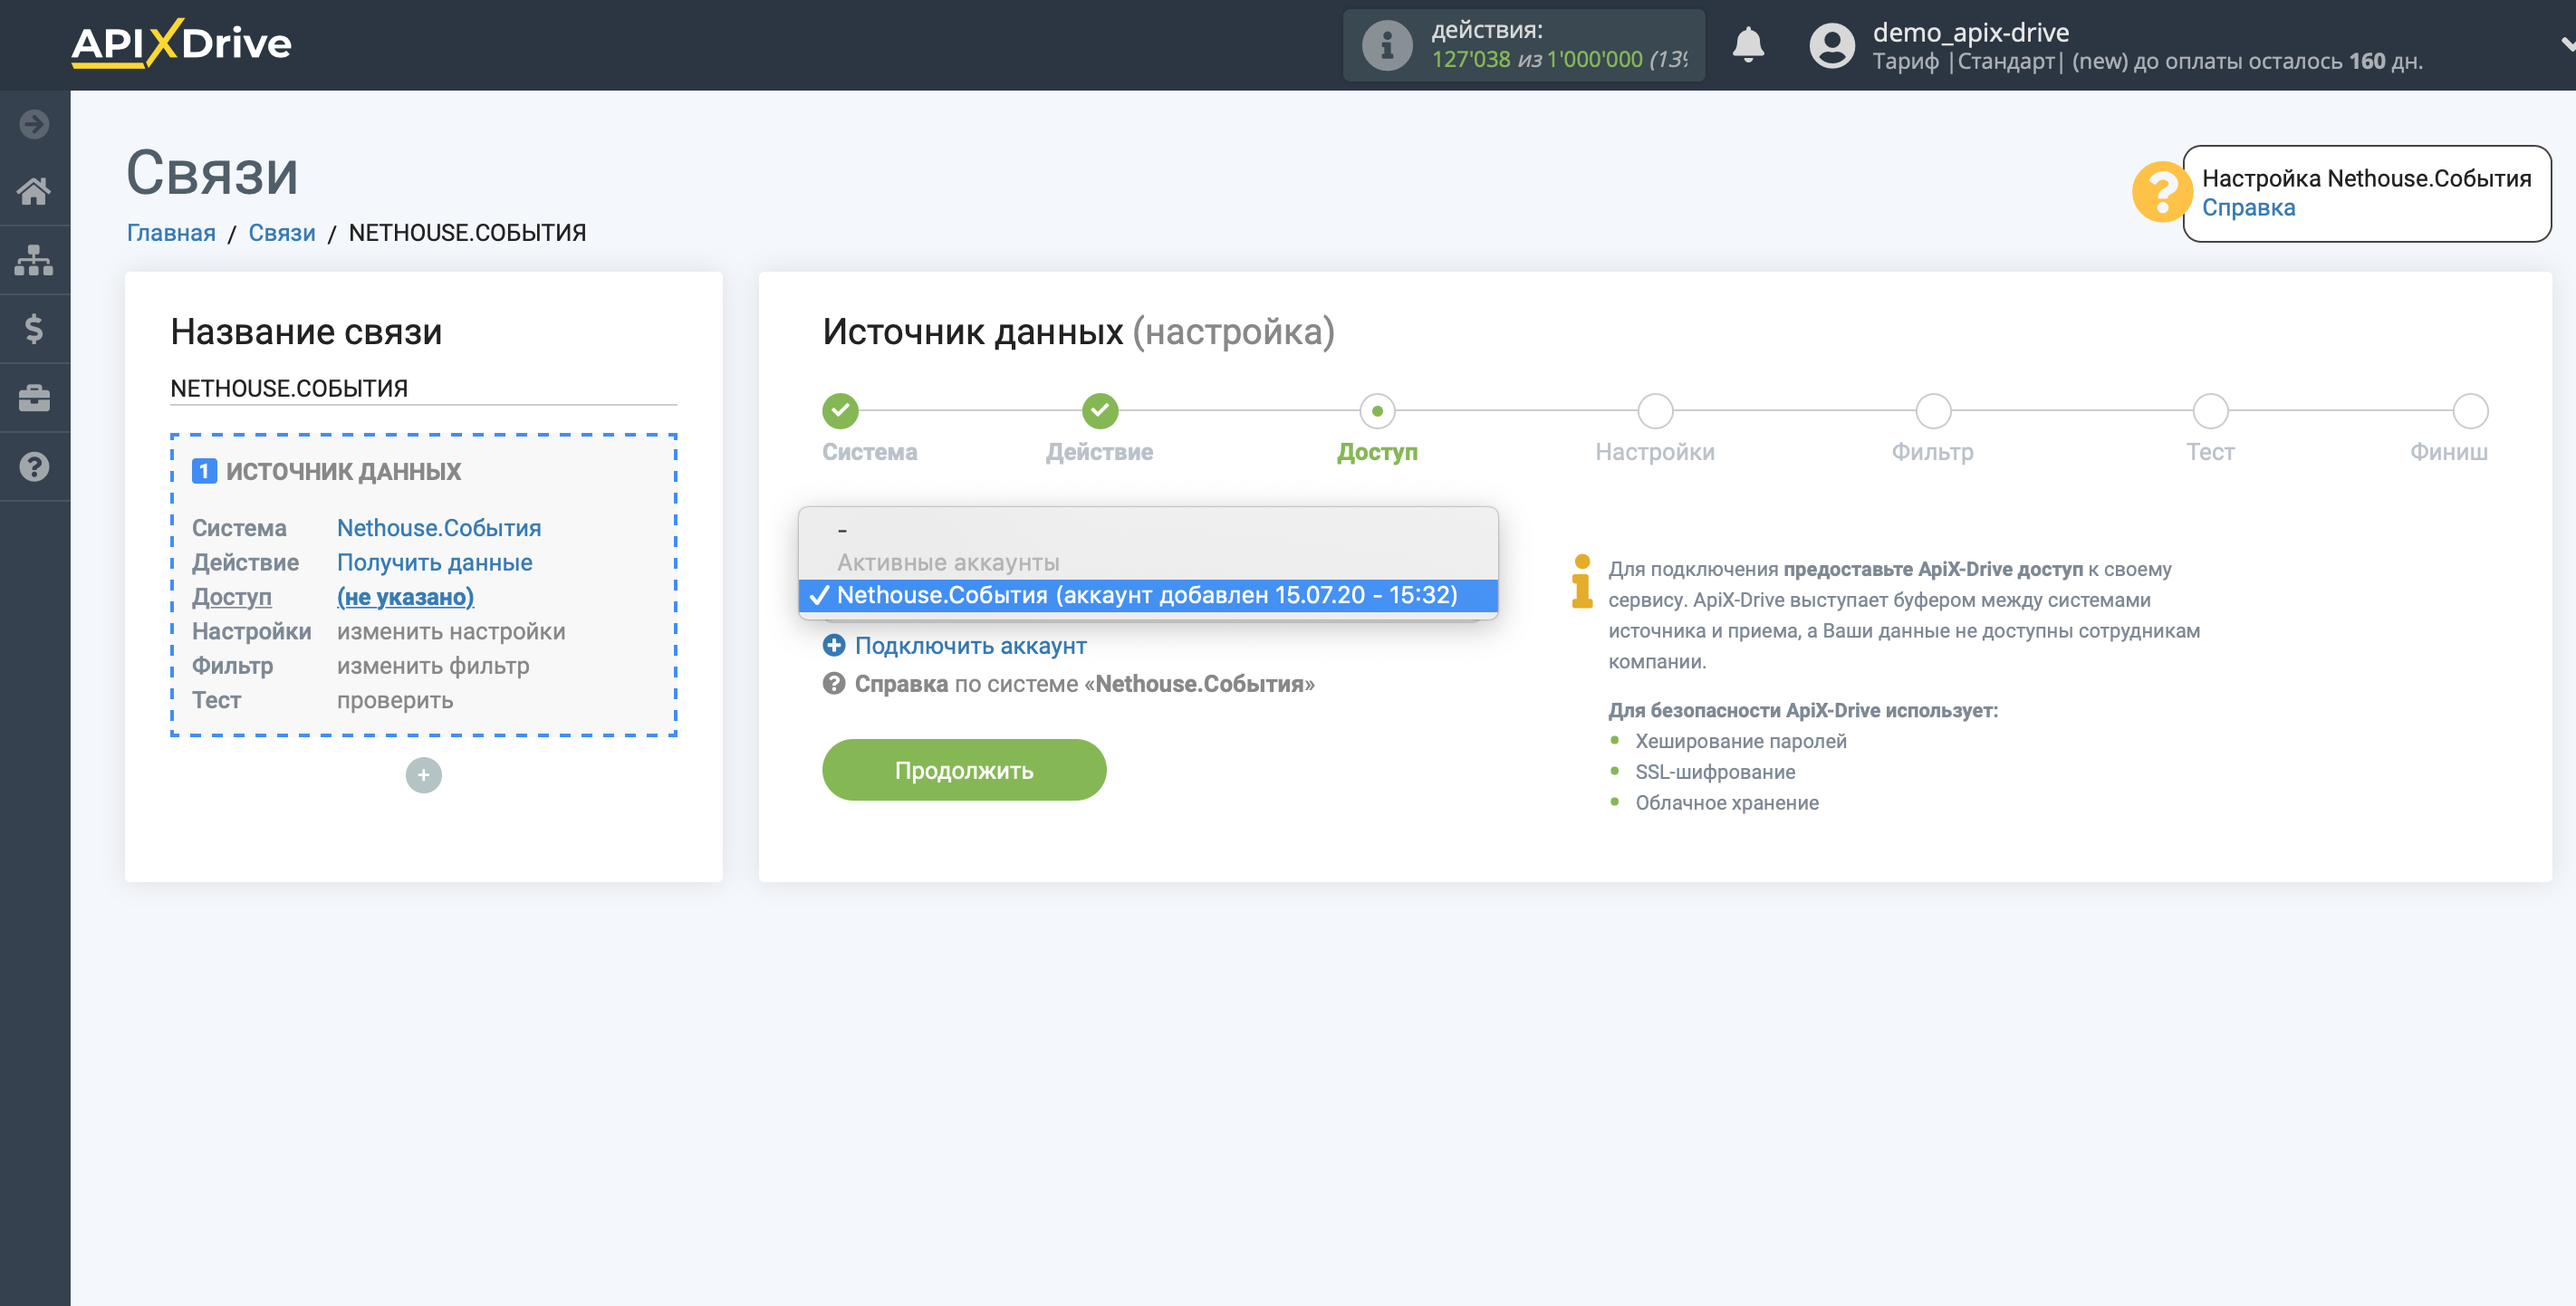Click plus icon beside Подключить аккаунт
Screen dimensions: 2576x1306
pos(834,646)
